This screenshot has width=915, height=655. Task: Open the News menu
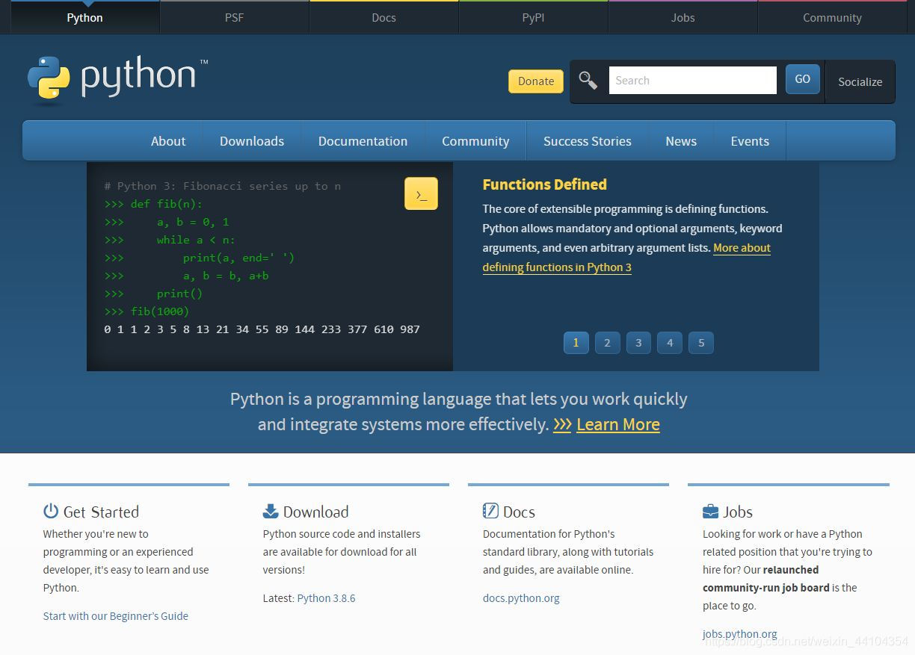point(681,141)
